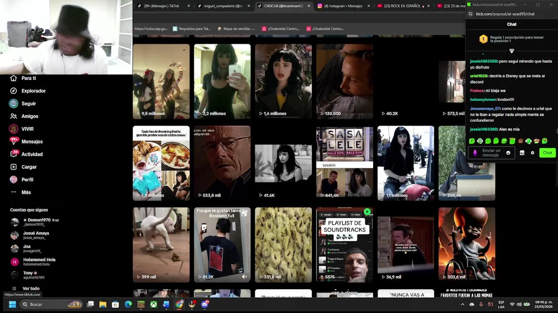Open the video with 331,6 mil views
This screenshot has width=558, height=313.
click(283, 245)
